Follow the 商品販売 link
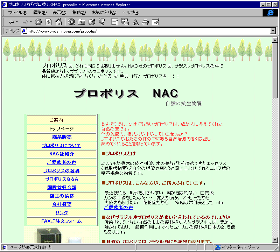Viewport: 280px width, 252px height. [62, 137]
